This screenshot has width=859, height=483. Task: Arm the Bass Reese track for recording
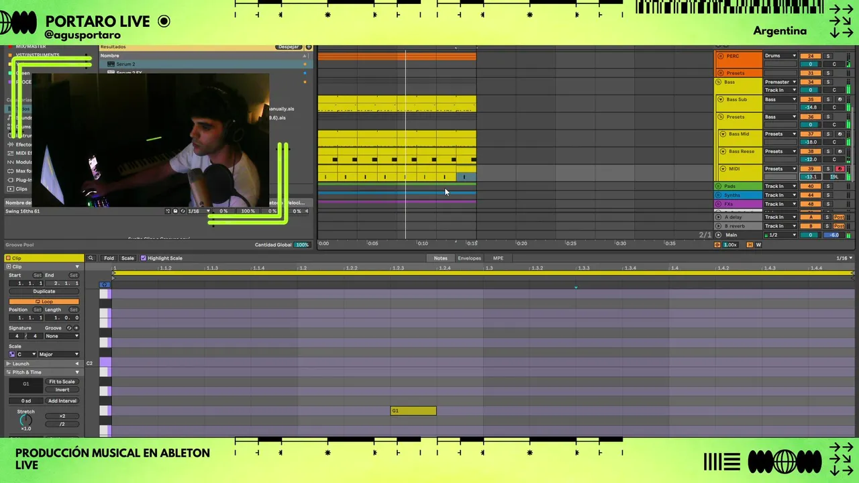[x=840, y=152]
